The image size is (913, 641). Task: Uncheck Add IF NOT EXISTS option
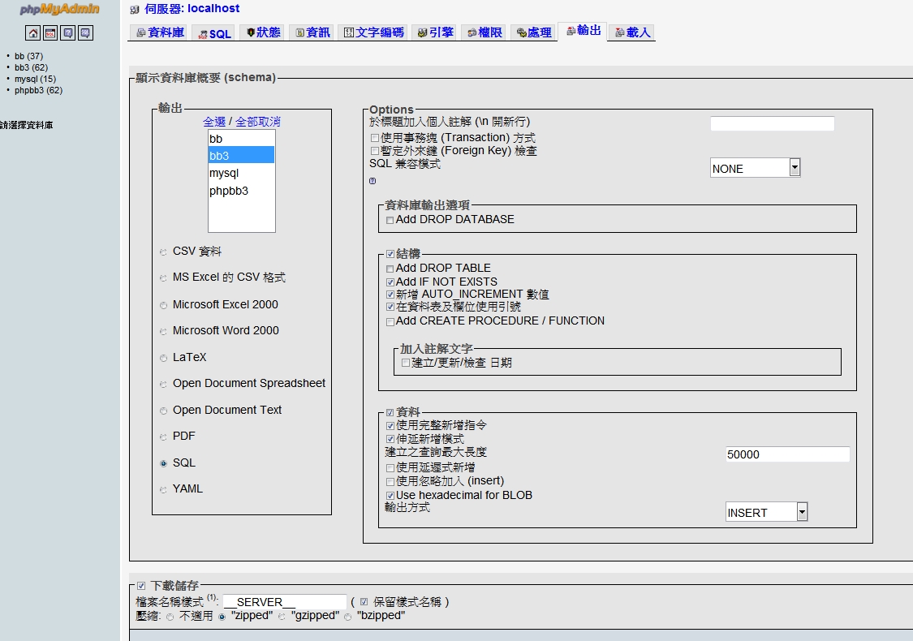(x=390, y=282)
